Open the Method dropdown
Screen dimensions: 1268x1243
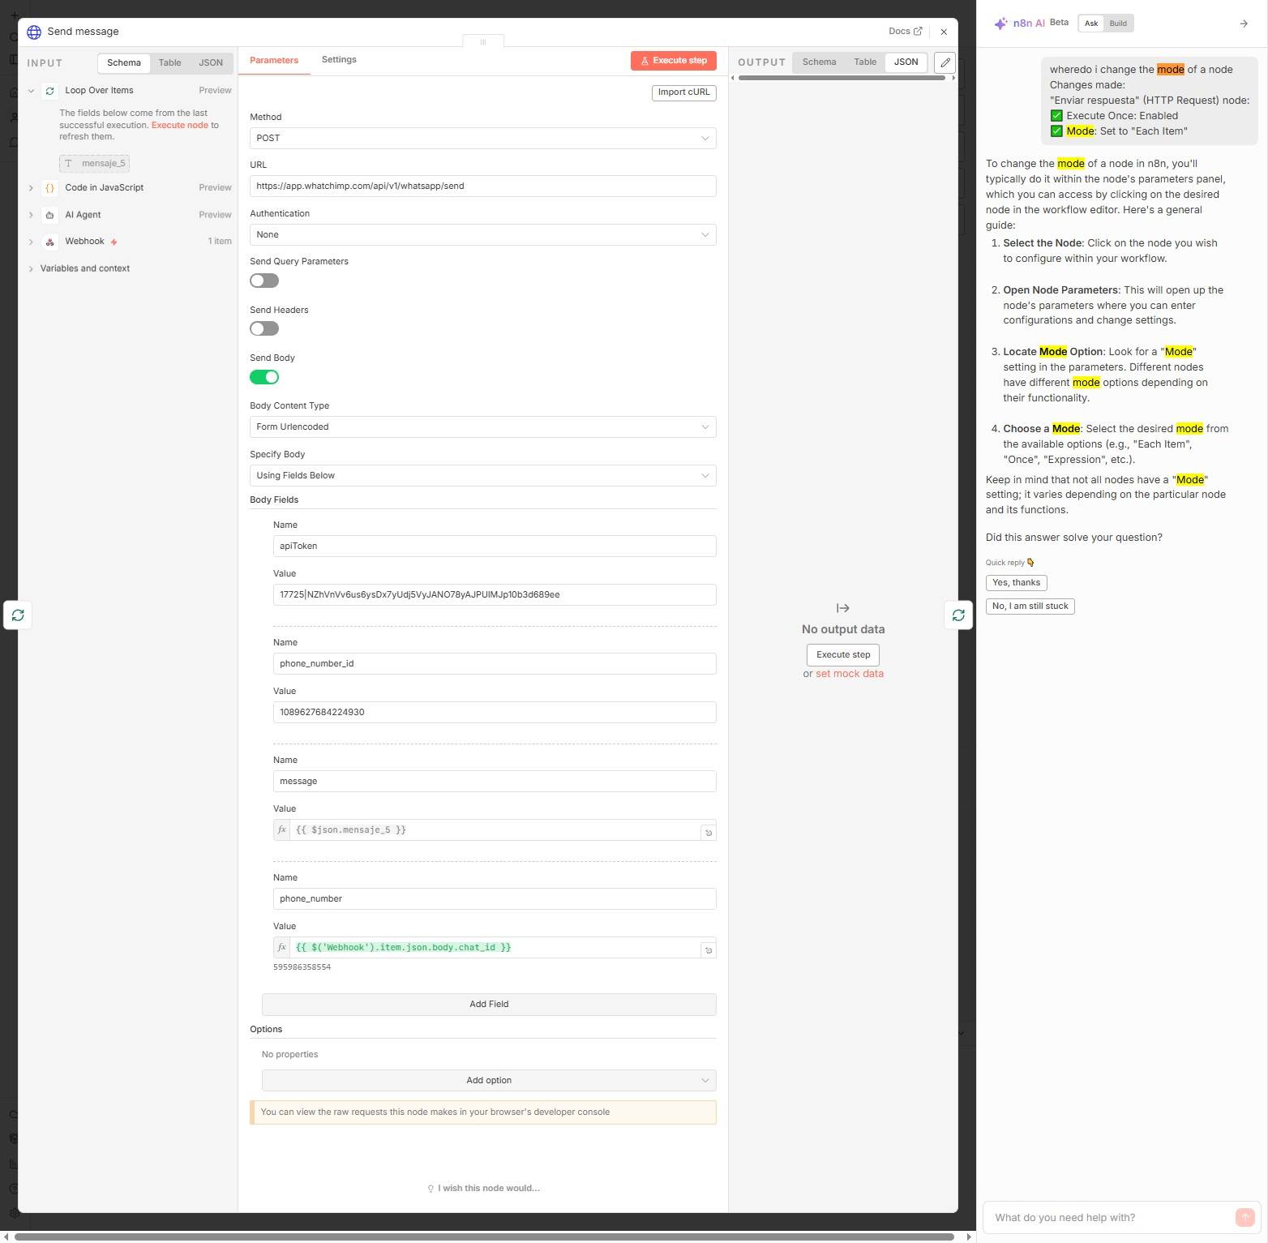pyautogui.click(x=483, y=139)
